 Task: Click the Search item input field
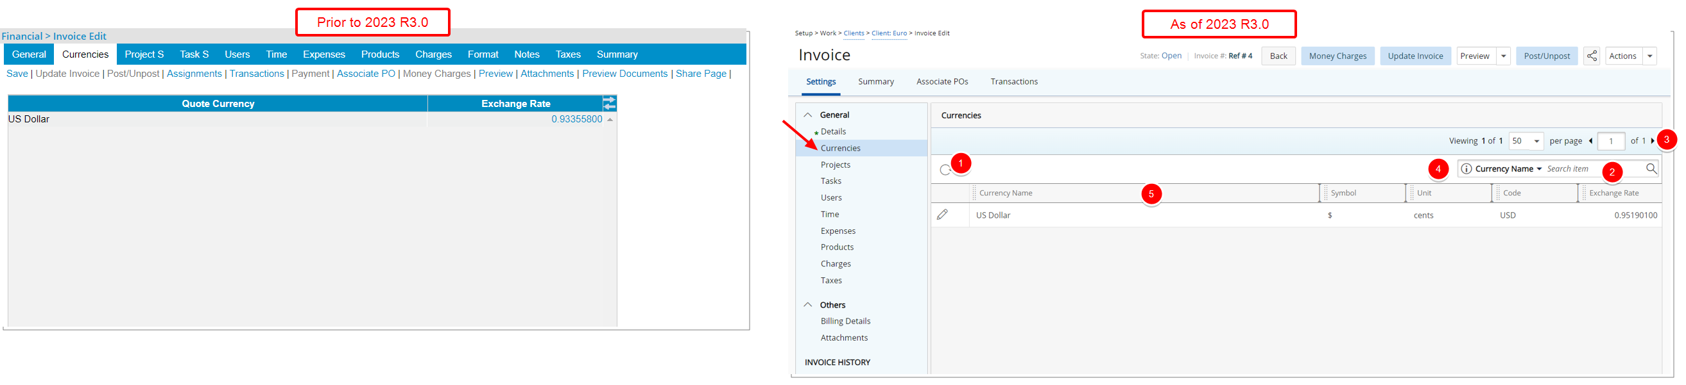[x=1593, y=168]
